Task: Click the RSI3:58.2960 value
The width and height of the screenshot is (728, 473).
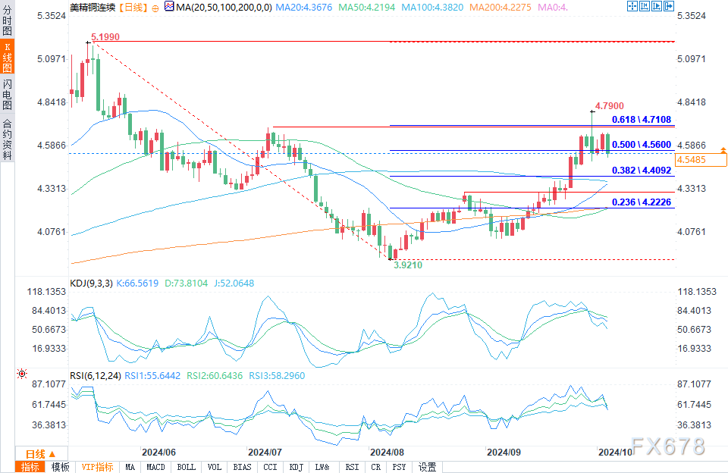Action: coord(278,375)
